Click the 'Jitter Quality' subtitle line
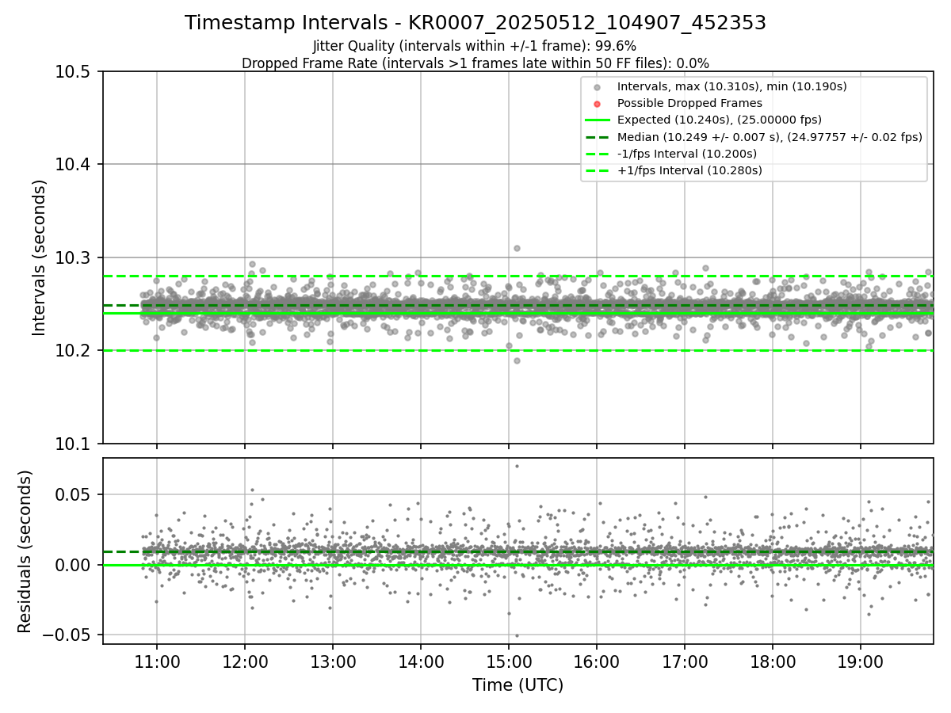Image resolution: width=951 pixels, height=713 pixels. pyautogui.click(x=475, y=46)
